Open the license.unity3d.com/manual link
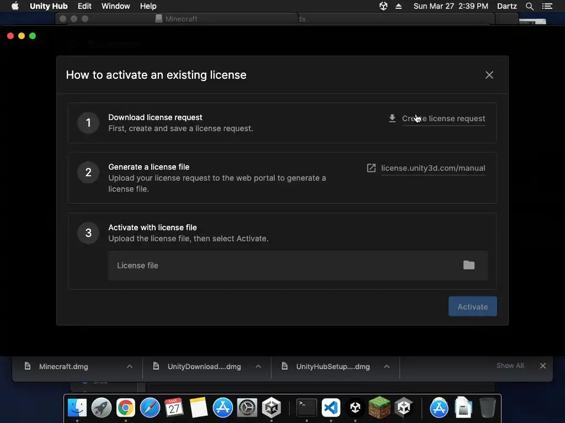Image resolution: width=565 pixels, height=423 pixels. (433, 168)
